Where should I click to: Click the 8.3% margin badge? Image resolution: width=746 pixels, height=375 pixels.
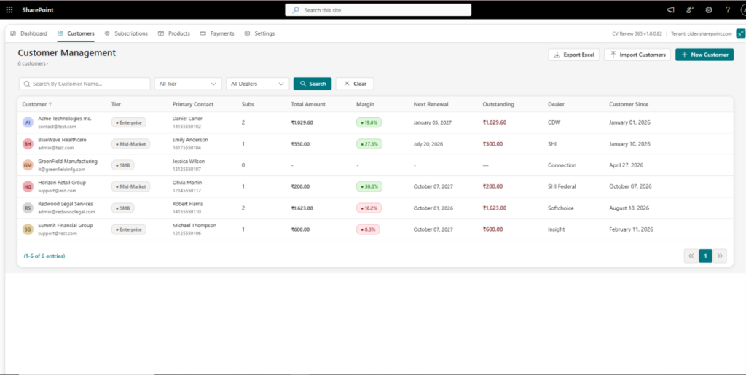point(368,229)
